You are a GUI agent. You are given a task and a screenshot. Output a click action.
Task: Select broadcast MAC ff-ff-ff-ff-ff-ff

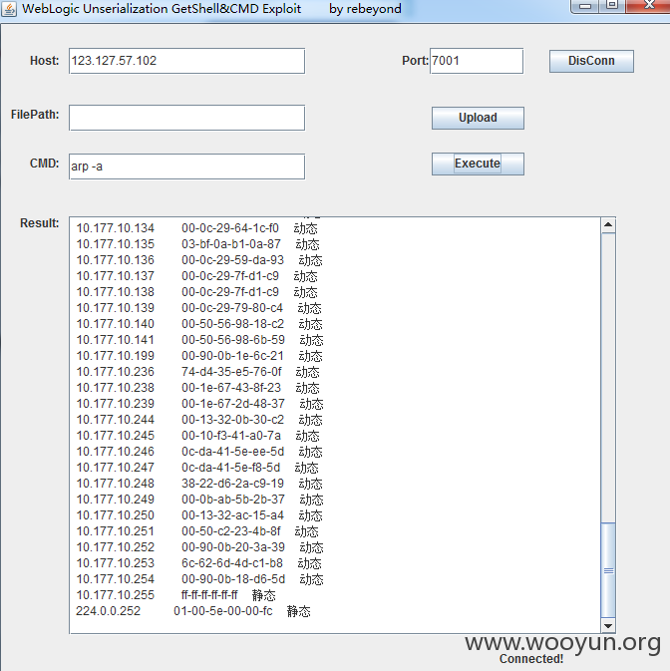(209, 595)
